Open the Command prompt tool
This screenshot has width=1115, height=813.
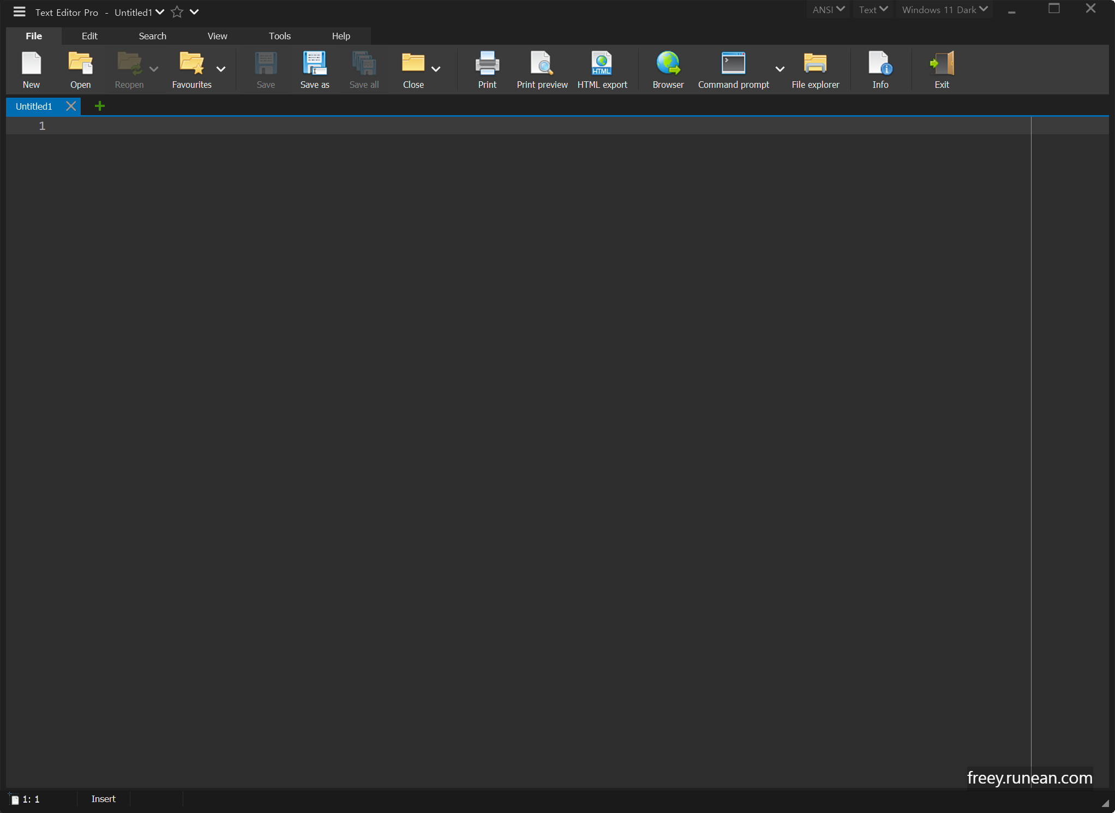coord(733,69)
